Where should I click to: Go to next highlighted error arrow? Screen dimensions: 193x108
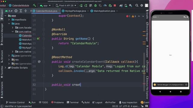[143, 16]
